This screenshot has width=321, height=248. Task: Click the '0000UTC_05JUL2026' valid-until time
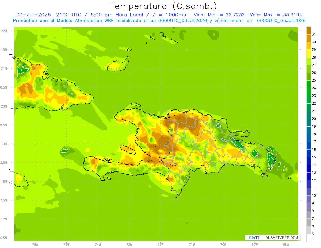tap(281, 21)
